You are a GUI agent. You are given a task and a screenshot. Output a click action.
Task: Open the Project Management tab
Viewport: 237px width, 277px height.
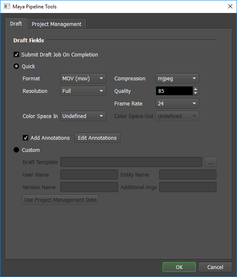[x=57, y=24]
